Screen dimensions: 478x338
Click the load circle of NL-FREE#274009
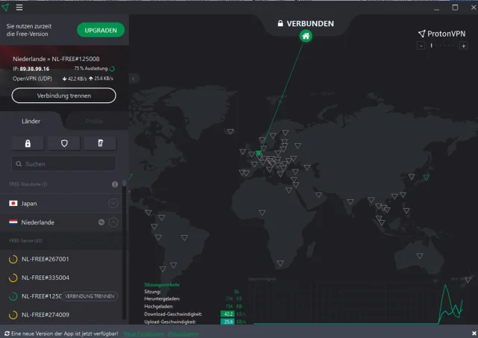[13, 315]
